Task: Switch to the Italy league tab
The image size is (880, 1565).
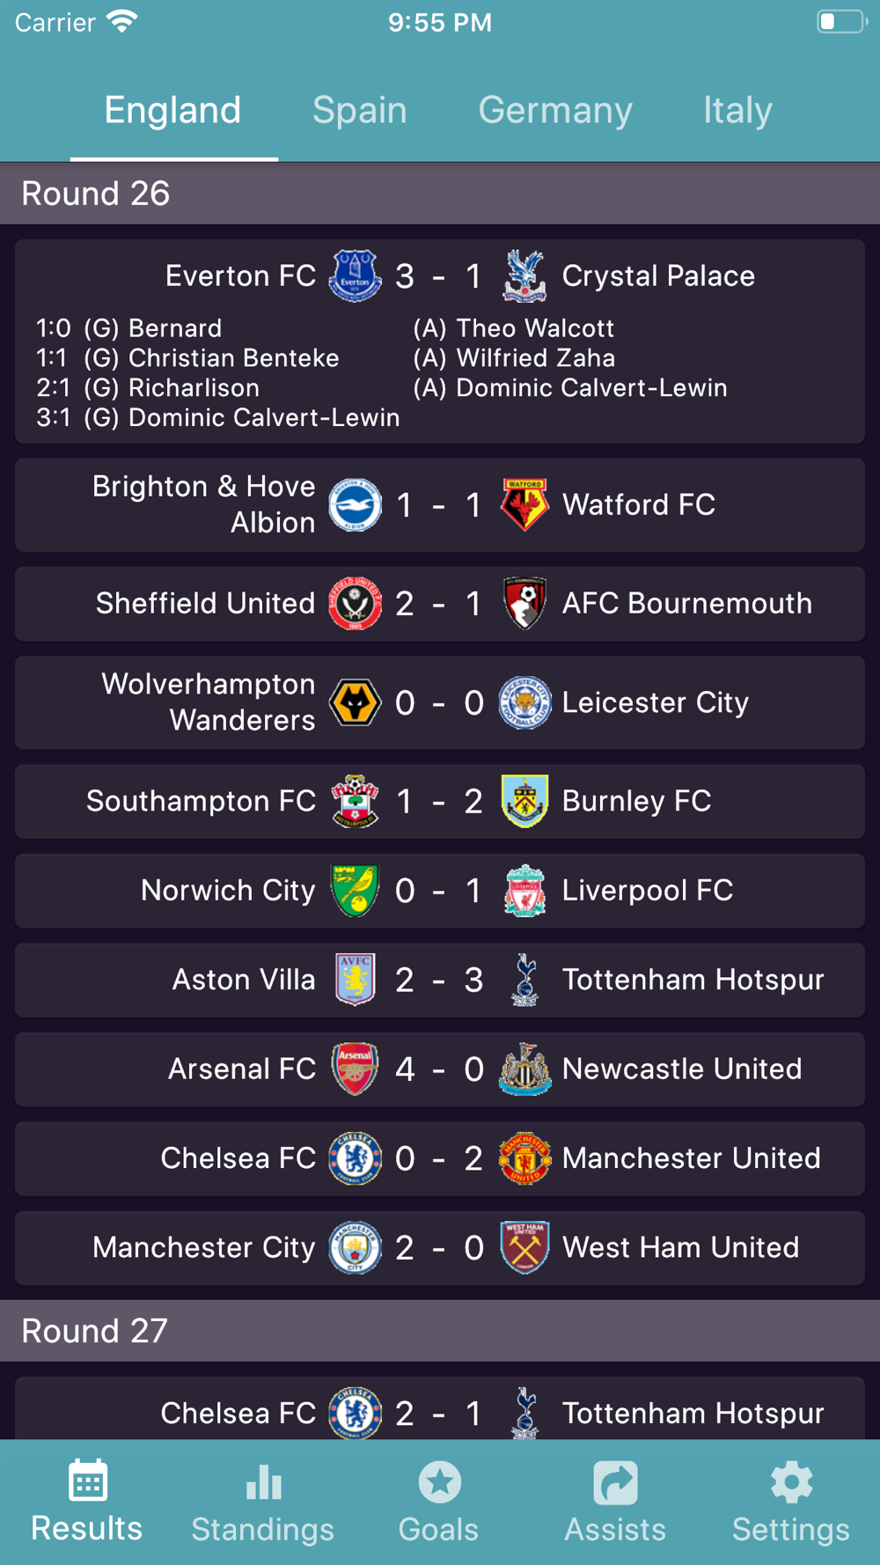Action: 737,110
